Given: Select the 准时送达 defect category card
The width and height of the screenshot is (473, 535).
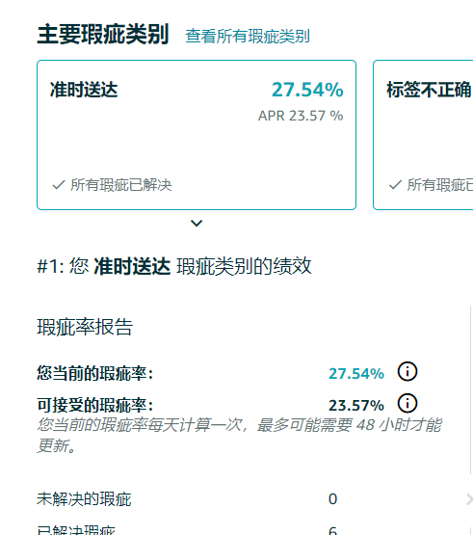Looking at the screenshot, I should pyautogui.click(x=197, y=135).
